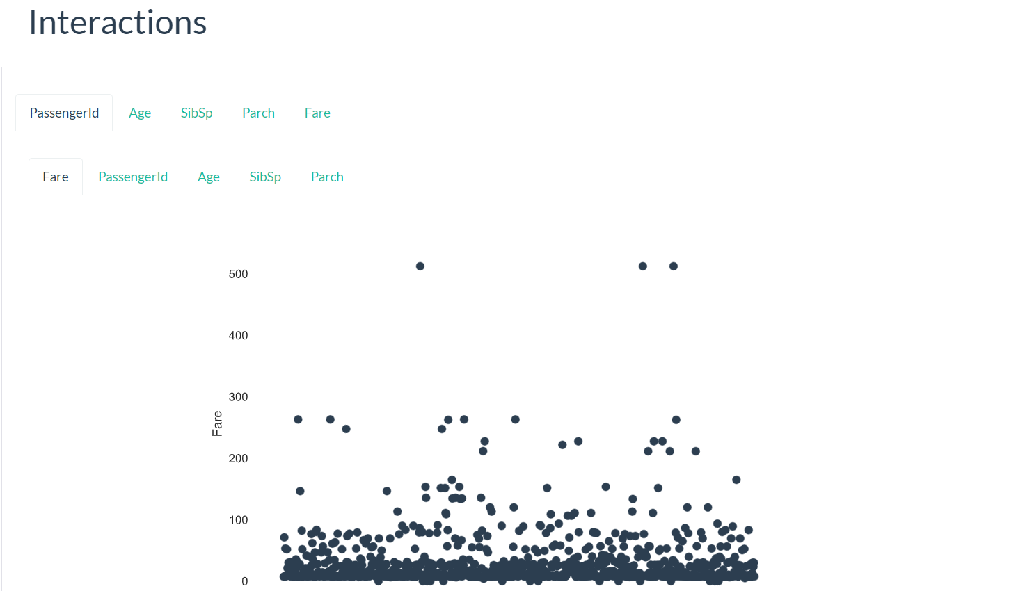Screen dimensions: 1025x591
Task: Click the 300 y-axis tick label
Action: tap(238, 397)
